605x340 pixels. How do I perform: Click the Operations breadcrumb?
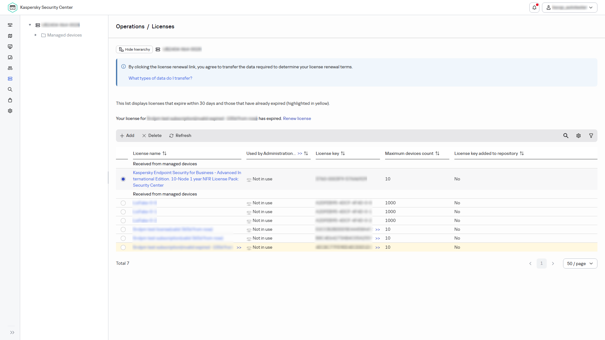[130, 26]
